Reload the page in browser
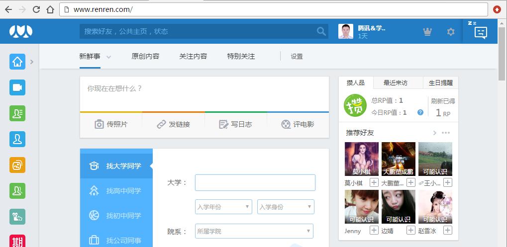 (x=36, y=9)
